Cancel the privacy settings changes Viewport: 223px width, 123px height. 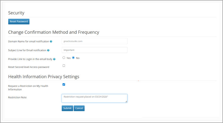[x=79, y=108]
